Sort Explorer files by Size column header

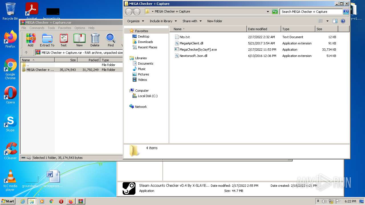pos(327,29)
